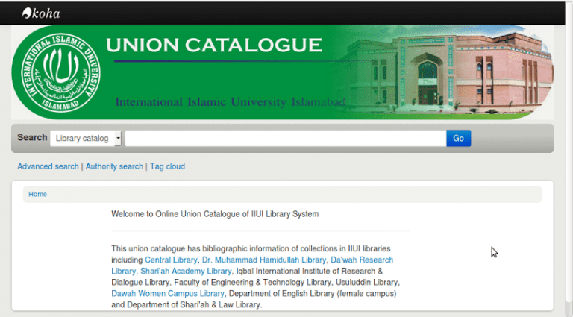This screenshot has height=317, width=573.
Task: Click the International Islamic University seal logo
Action: [60, 72]
